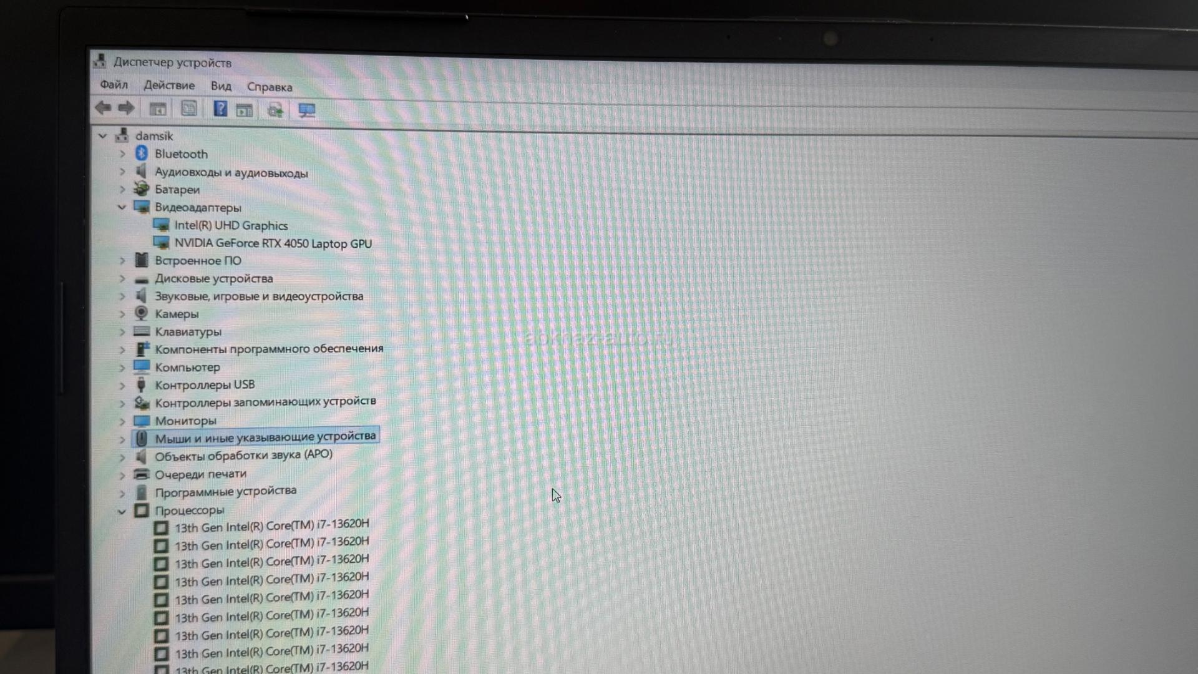Viewport: 1198px width, 674px height.
Task: Click the Forward arrow toolbar icon
Action: click(x=126, y=108)
